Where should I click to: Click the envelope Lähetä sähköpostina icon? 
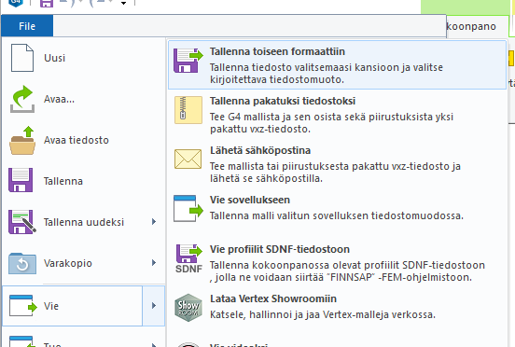click(188, 160)
